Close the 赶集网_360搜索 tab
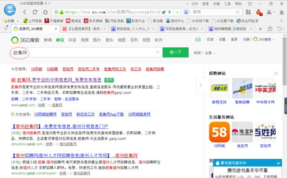Viewport: 287px width, 178px height. [x=56, y=29]
